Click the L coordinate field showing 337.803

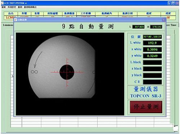(x=138, y=27)
